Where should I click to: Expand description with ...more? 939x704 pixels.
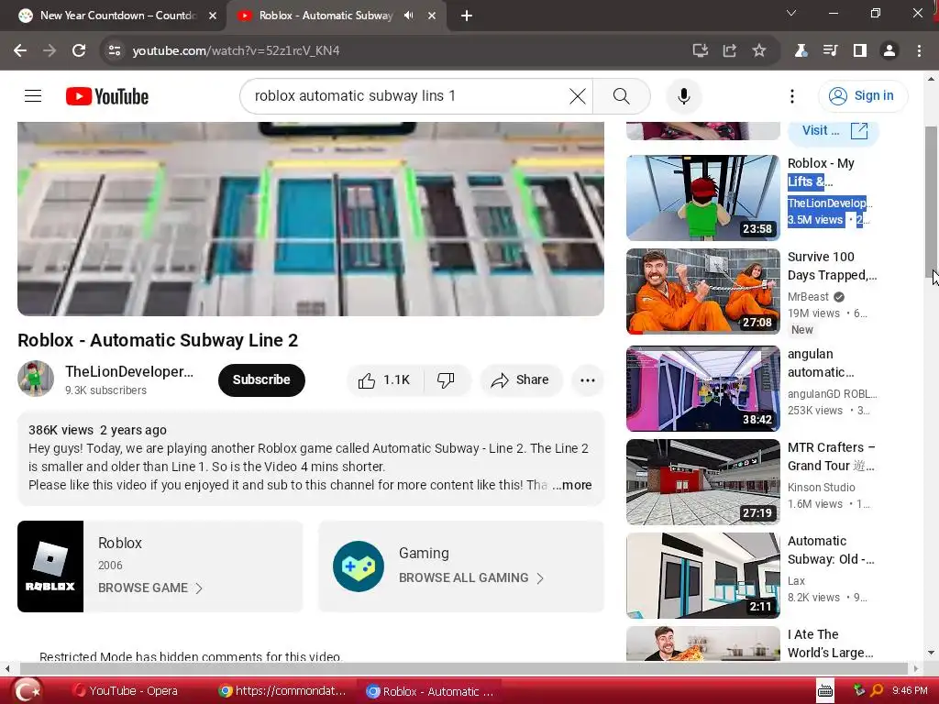(x=572, y=485)
